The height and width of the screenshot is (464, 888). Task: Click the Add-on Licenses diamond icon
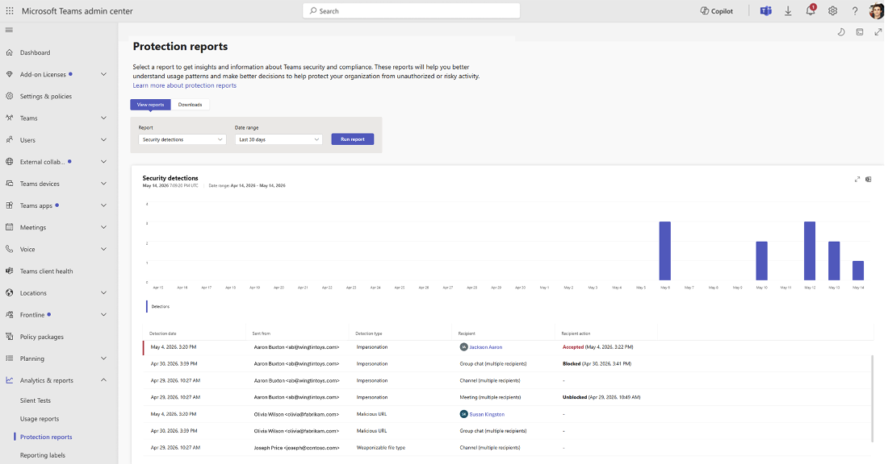coord(9,74)
